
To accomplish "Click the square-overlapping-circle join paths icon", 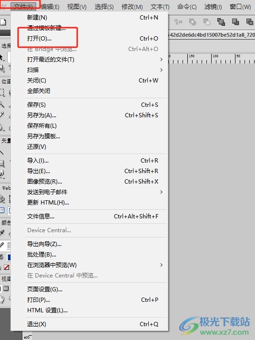I will click(193, 22).
